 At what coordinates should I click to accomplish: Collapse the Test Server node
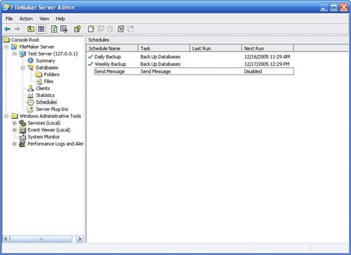[15, 54]
